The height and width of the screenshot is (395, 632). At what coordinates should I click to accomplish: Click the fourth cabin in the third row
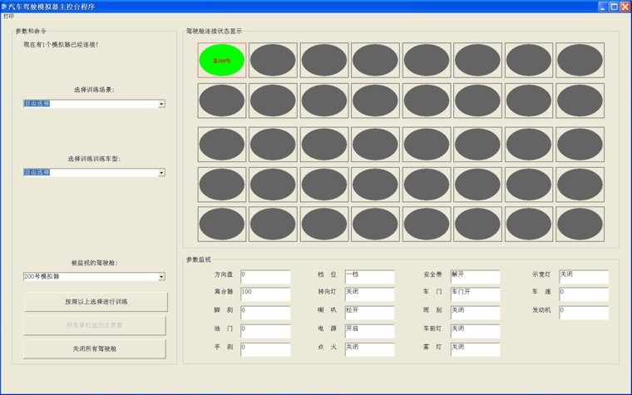[x=375, y=145]
